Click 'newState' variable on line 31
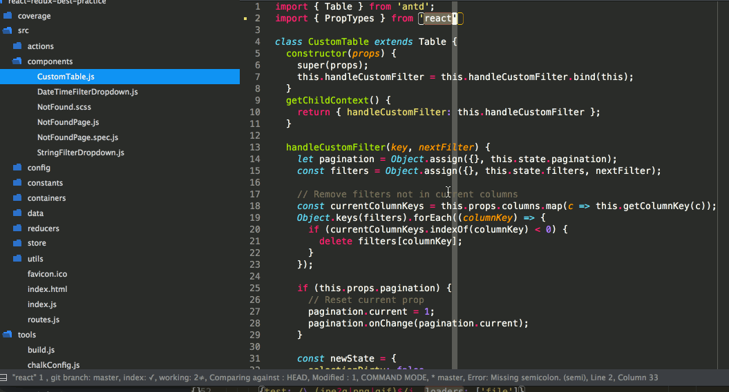The image size is (729, 392). (x=352, y=358)
